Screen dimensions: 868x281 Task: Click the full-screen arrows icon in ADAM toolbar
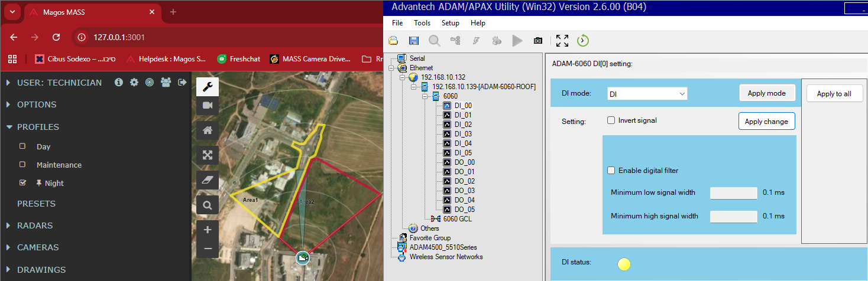562,41
